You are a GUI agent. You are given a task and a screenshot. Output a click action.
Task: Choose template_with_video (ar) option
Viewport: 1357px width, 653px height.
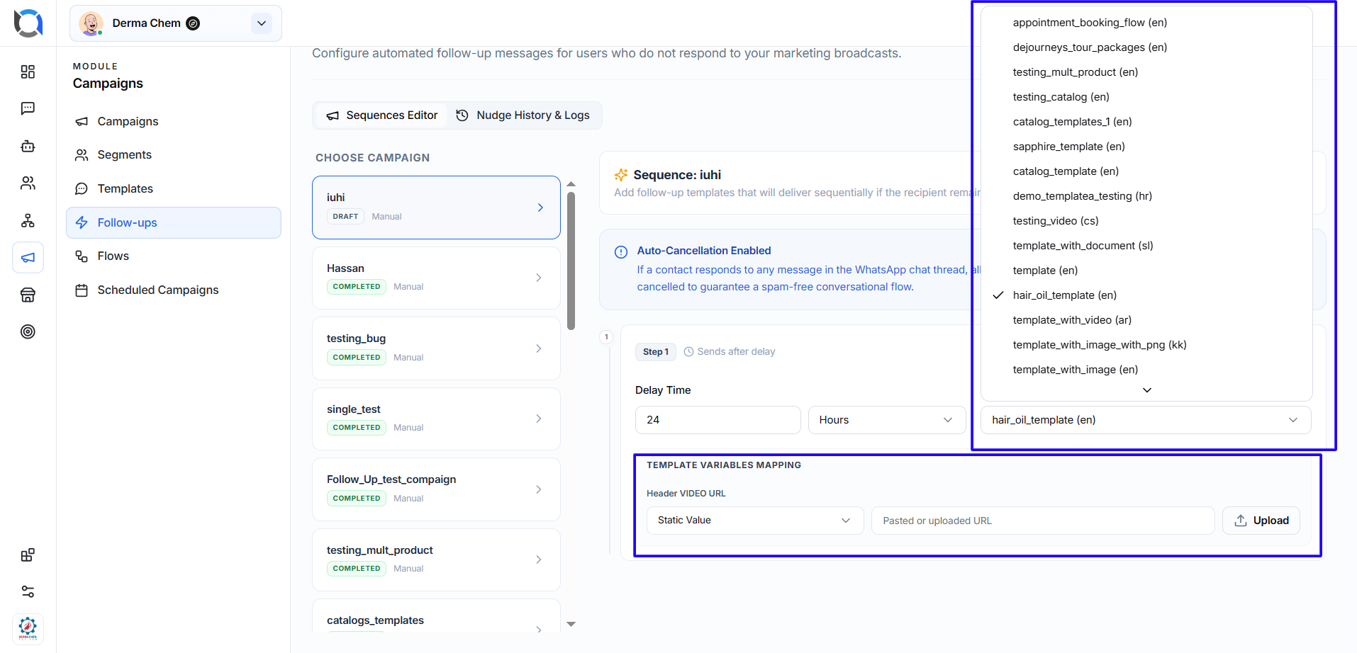coord(1146,320)
